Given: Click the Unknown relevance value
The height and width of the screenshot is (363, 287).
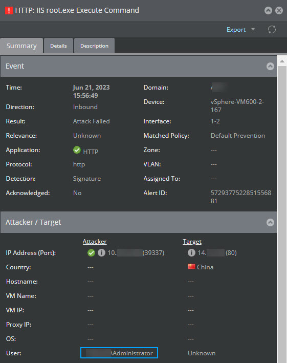Looking at the screenshot, I should pos(87,136).
